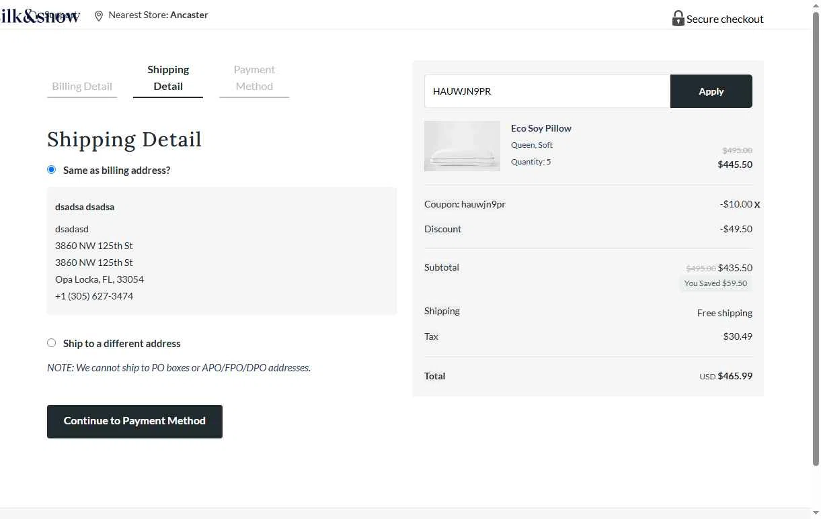
Task: Click the struck-through $495.00 item price
Action: [737, 150]
